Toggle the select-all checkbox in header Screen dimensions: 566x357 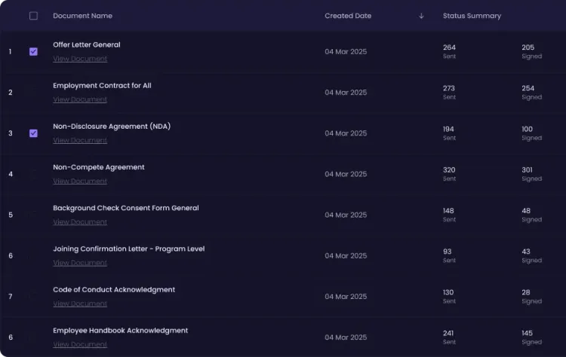click(33, 16)
